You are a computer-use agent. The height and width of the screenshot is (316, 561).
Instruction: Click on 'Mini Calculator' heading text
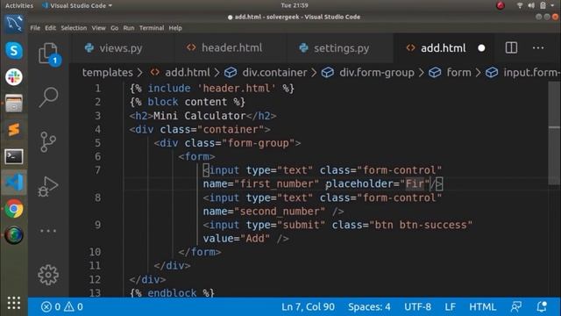tap(200, 116)
